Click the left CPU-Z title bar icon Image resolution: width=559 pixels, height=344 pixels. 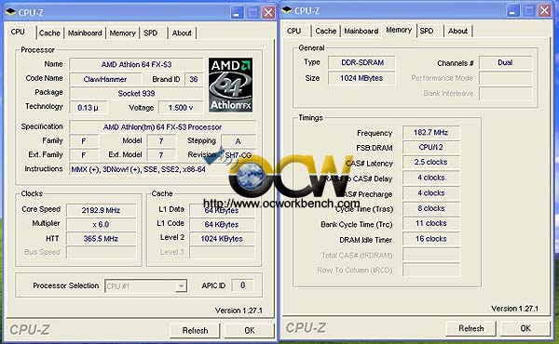(x=11, y=12)
